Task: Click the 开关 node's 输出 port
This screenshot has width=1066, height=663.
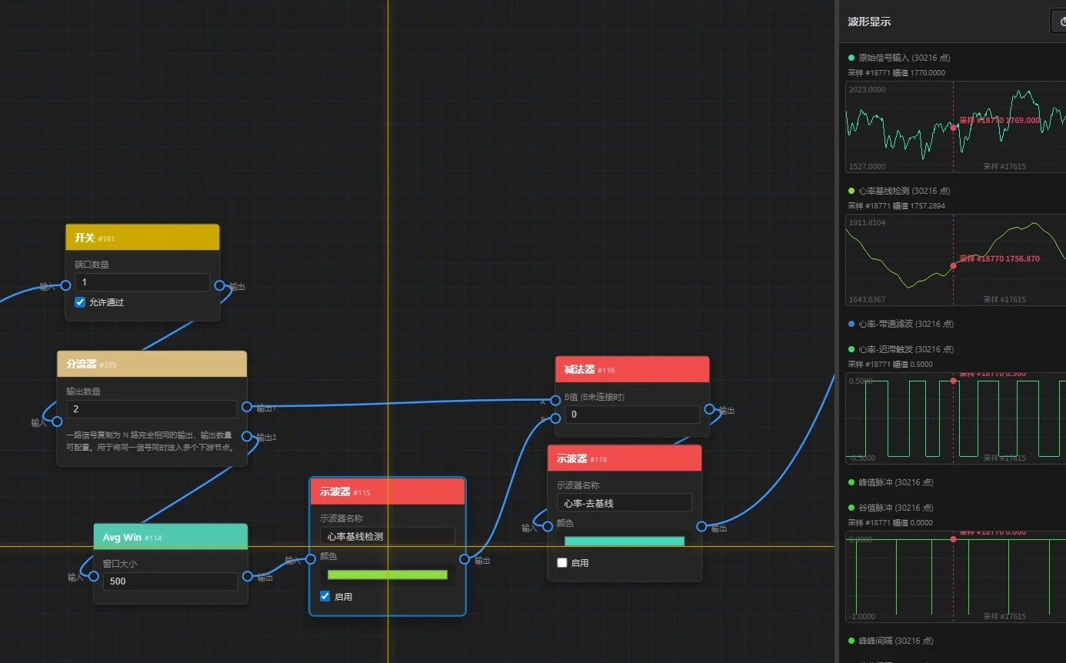Action: 219,285
